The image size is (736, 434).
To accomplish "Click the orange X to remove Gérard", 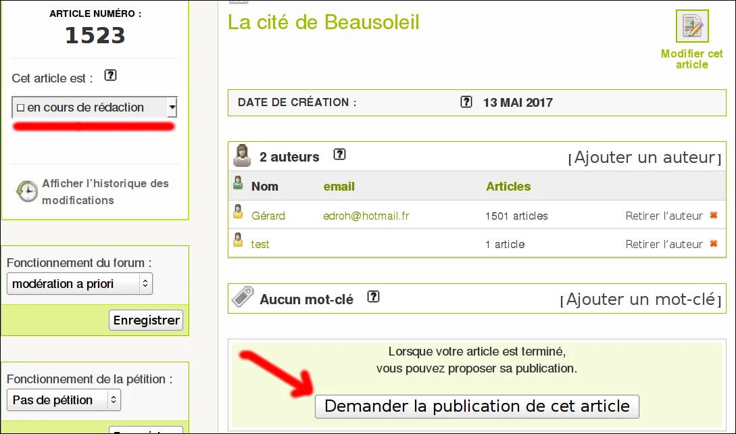I will click(714, 215).
